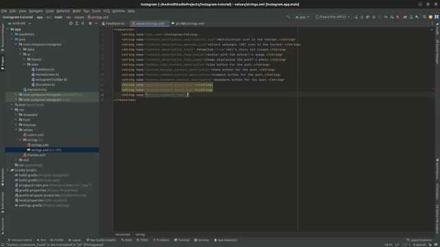Click the Device Manager toolbar icon
Screen dimensions: 440x247
[x=411, y=17]
